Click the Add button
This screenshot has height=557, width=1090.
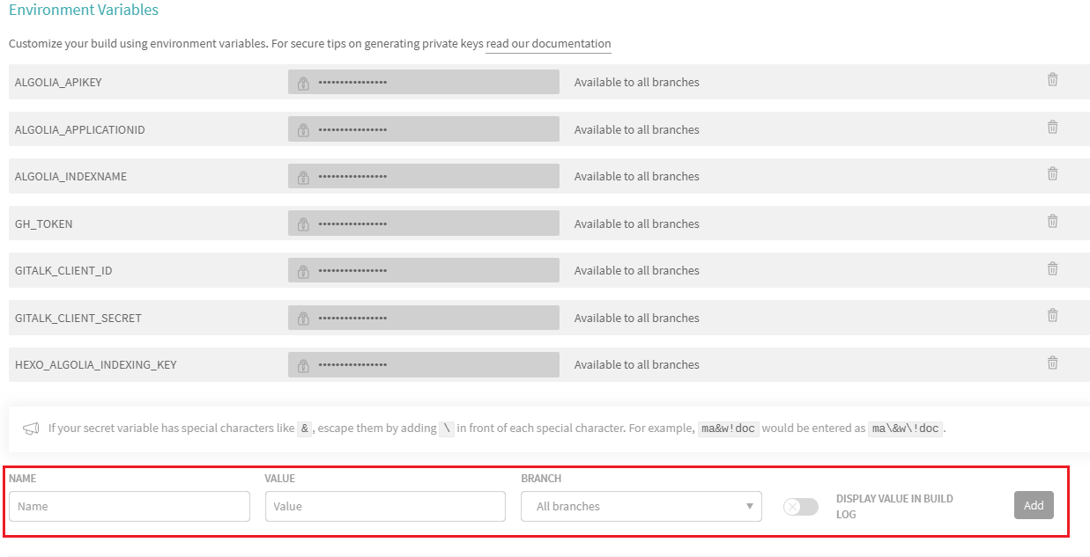pos(1033,505)
